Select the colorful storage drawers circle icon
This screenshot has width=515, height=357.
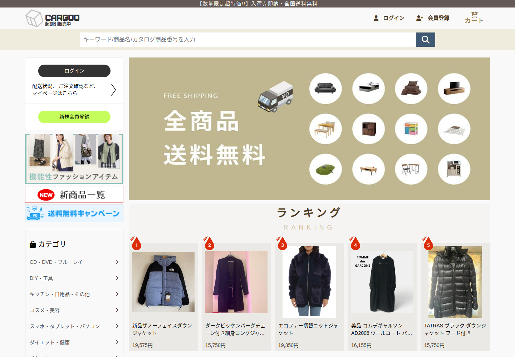click(x=411, y=129)
